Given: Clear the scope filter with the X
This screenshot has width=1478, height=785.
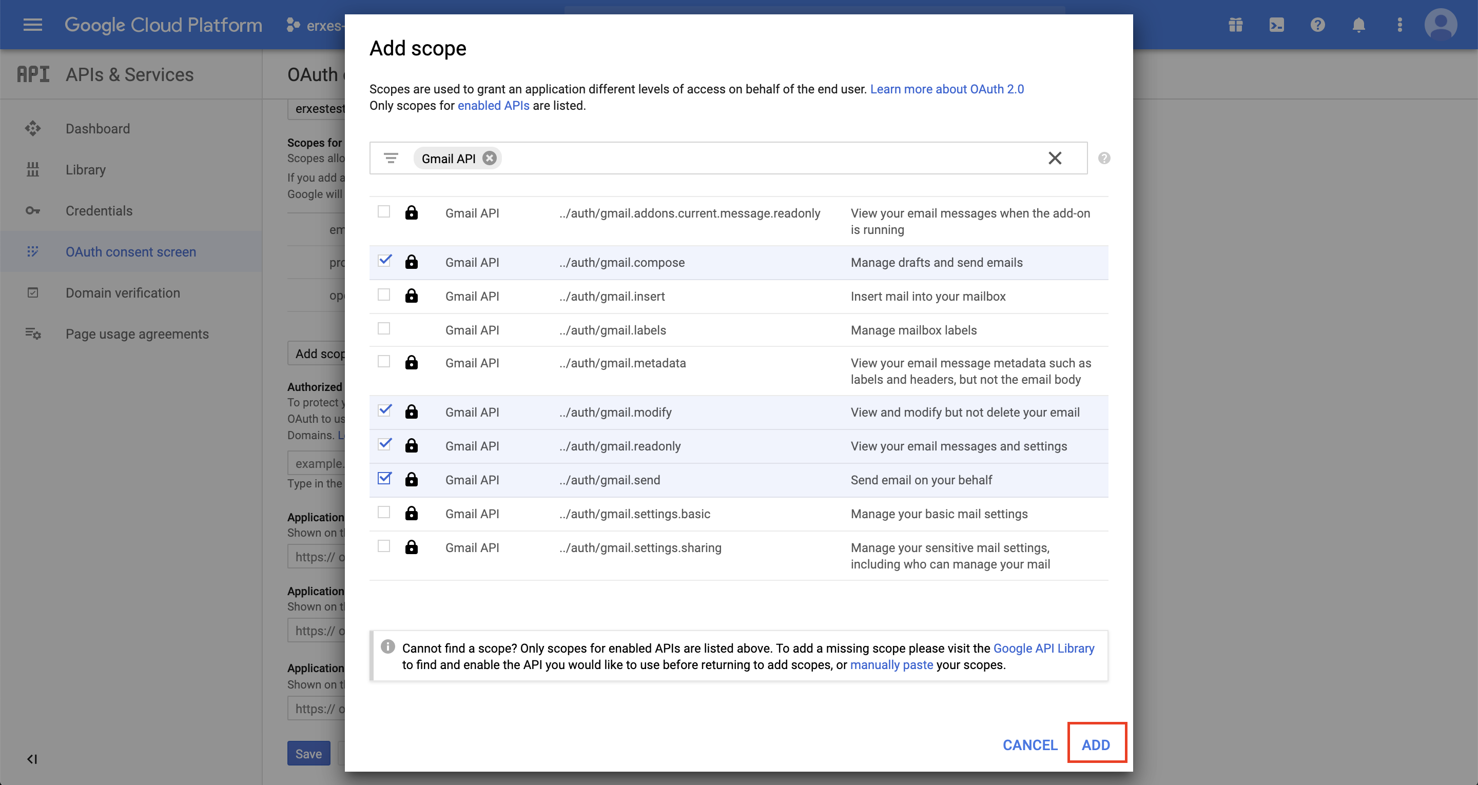Looking at the screenshot, I should pos(1055,159).
